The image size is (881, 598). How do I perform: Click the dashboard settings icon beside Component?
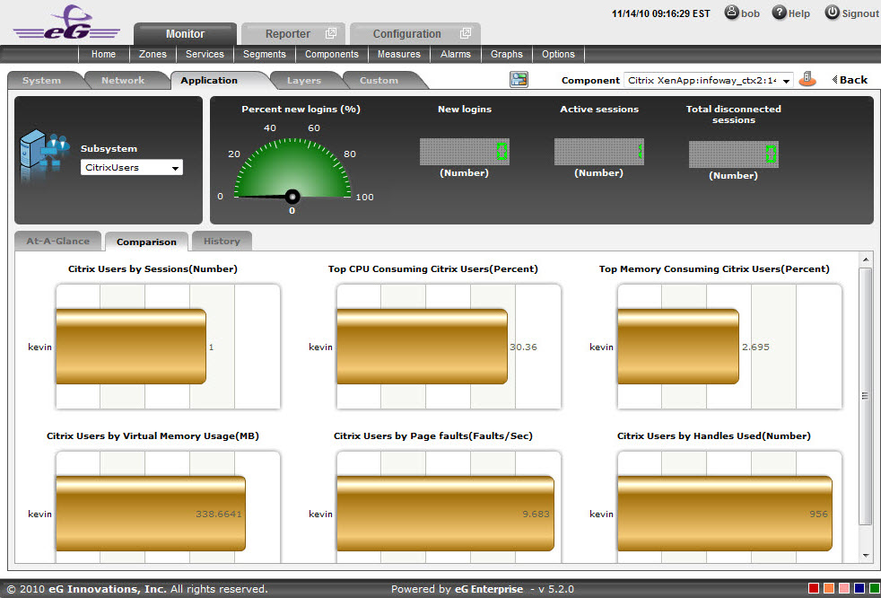click(x=519, y=80)
